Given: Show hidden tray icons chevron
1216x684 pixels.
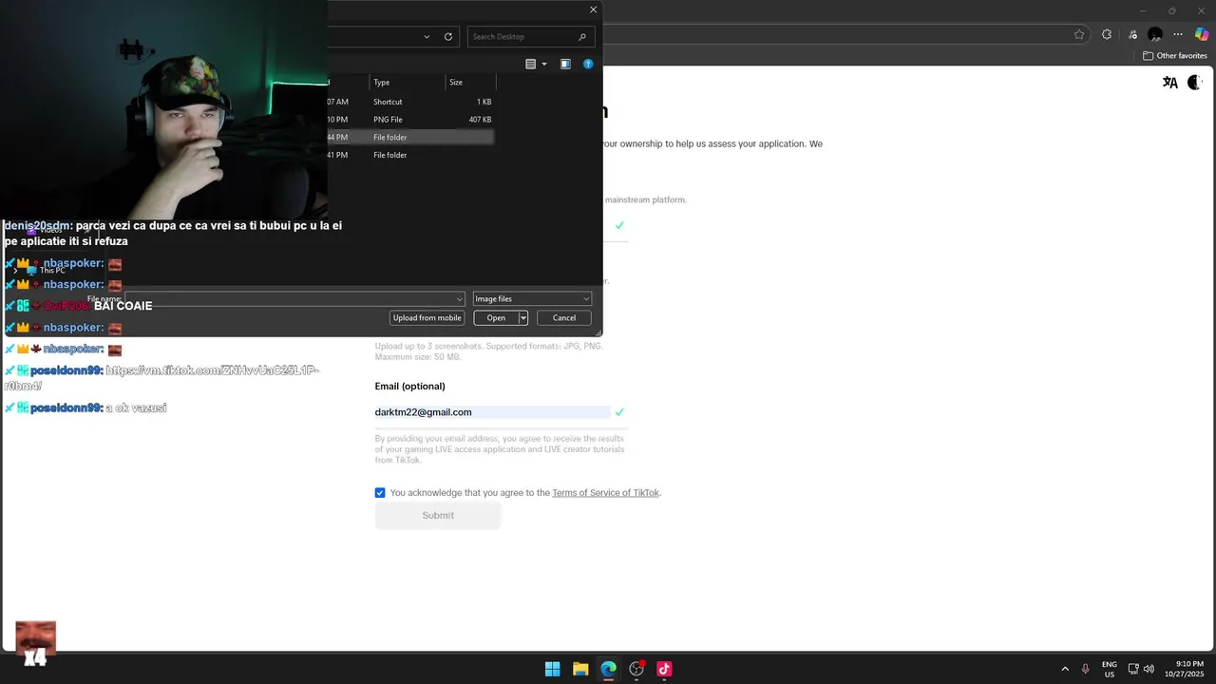Looking at the screenshot, I should (x=1065, y=669).
